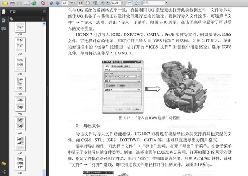This screenshot has width=248, height=176.
Task: Click the Find search text field
Action: click(x=153, y=3)
